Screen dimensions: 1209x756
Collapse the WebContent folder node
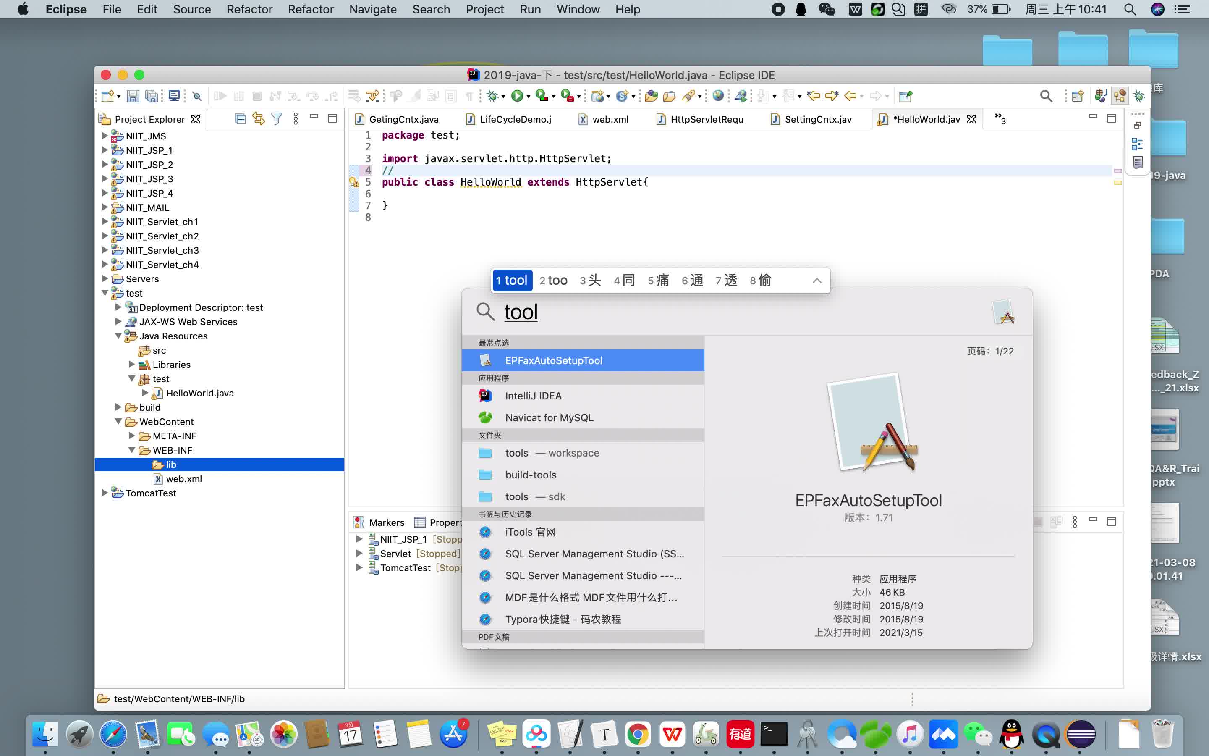click(x=118, y=422)
